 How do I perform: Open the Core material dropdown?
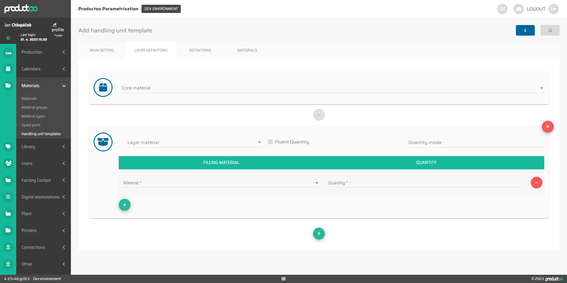pyautogui.click(x=333, y=88)
